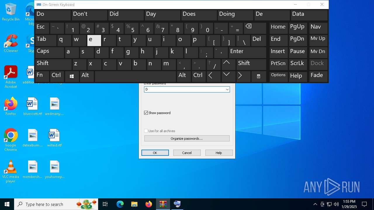The image size is (374, 210).
Task: Choose the "Does" text suggestion
Action: 199,15
